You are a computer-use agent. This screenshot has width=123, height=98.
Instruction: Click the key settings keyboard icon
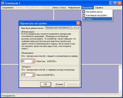click(84, 15)
